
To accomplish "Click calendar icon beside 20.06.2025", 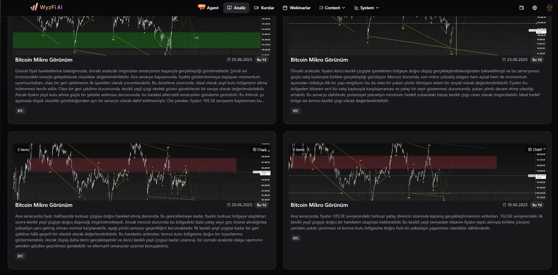I will coord(229,205).
